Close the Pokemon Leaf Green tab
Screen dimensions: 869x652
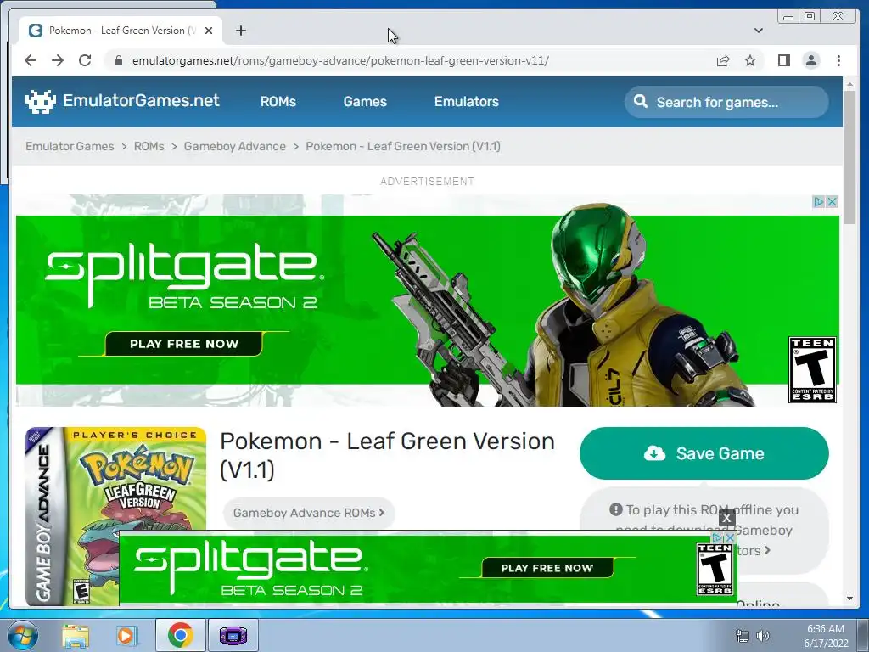coord(209,31)
